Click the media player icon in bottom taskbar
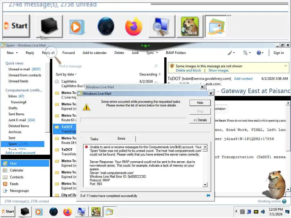This screenshot has width=291, height=218. (x=39, y=212)
